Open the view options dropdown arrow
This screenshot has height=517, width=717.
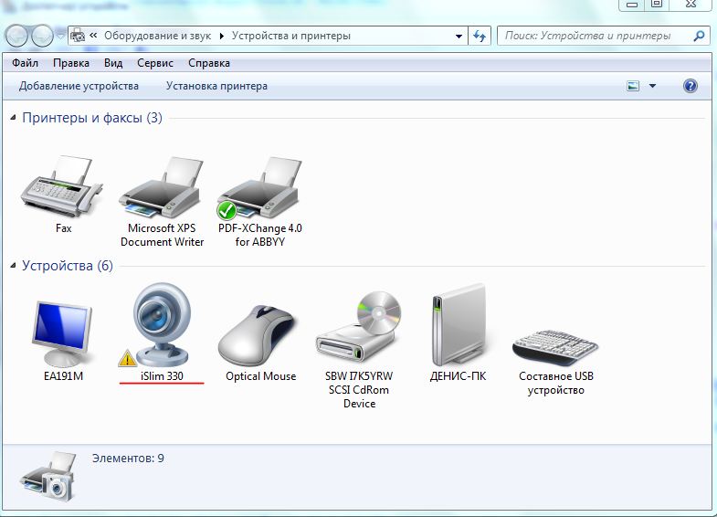652,86
